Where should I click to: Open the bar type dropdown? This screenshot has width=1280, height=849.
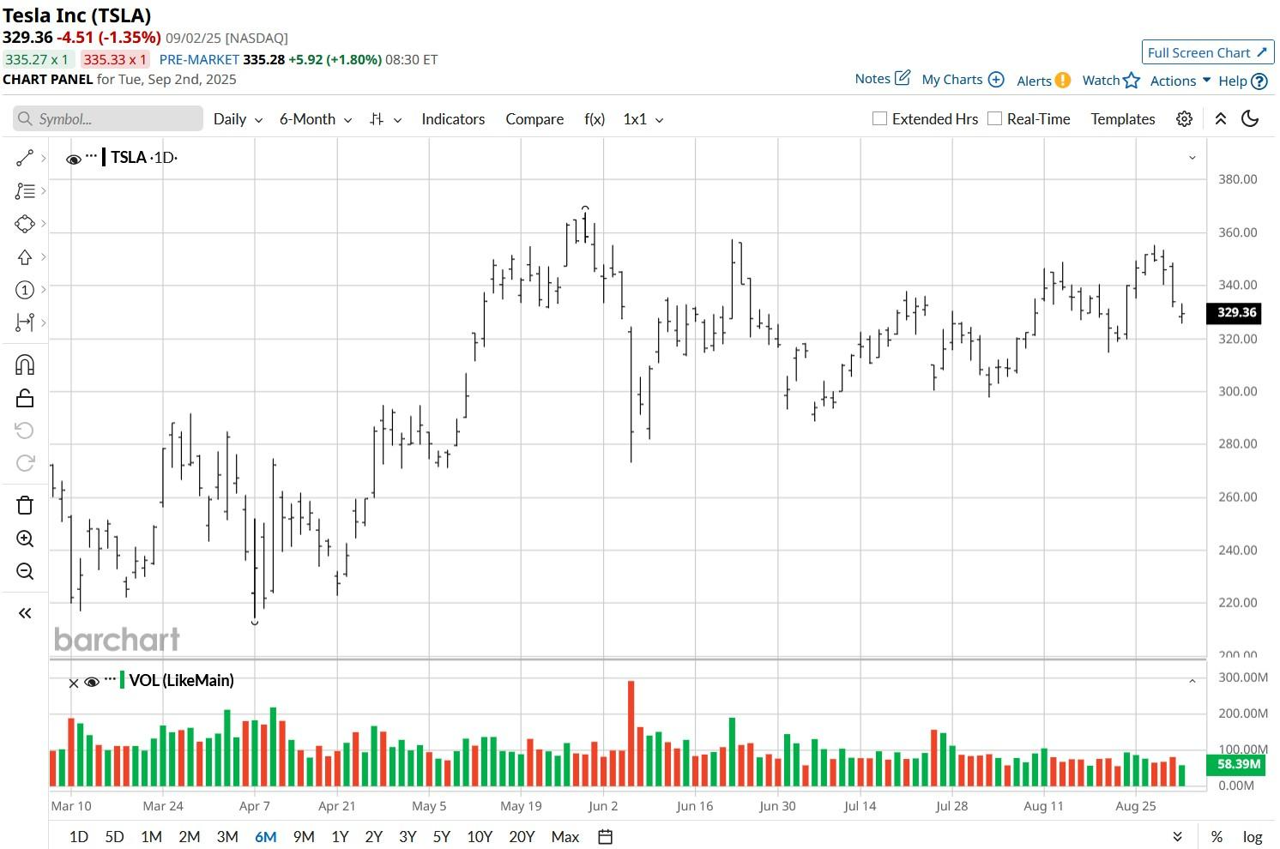(385, 119)
